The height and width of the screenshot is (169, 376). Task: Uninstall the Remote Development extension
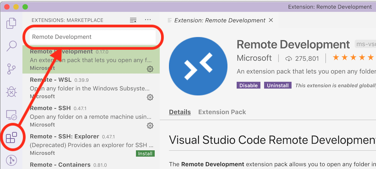pos(278,85)
